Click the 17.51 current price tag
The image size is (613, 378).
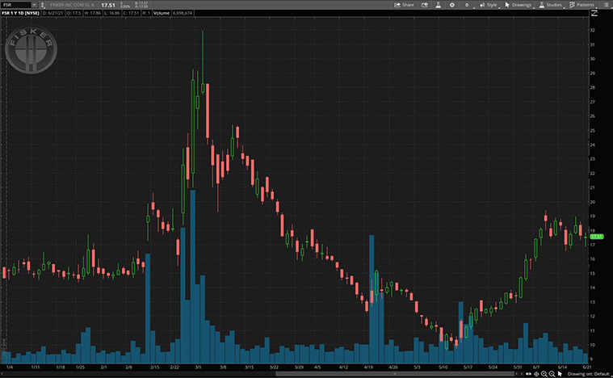[598, 236]
